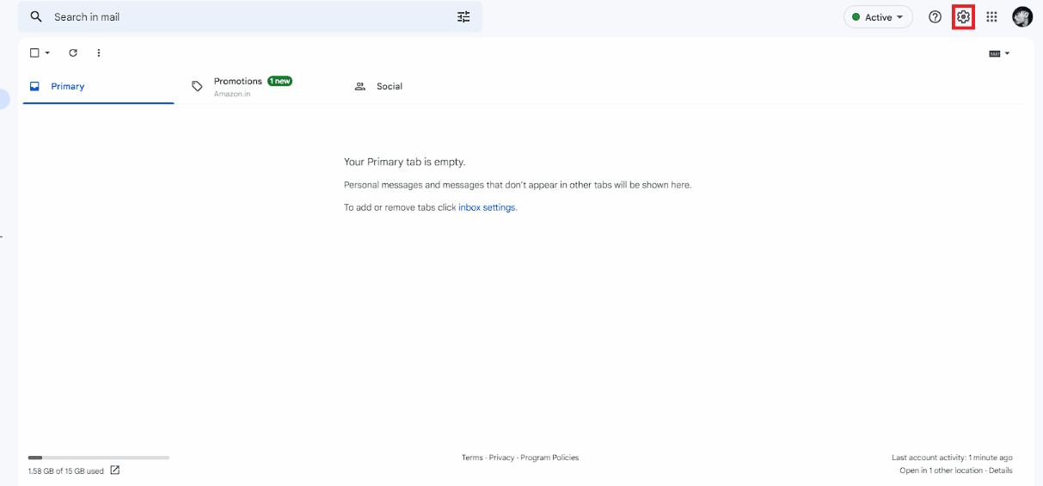Viewport: 1043px width, 486px height.
Task: Open the Settings gear icon
Action: (963, 17)
